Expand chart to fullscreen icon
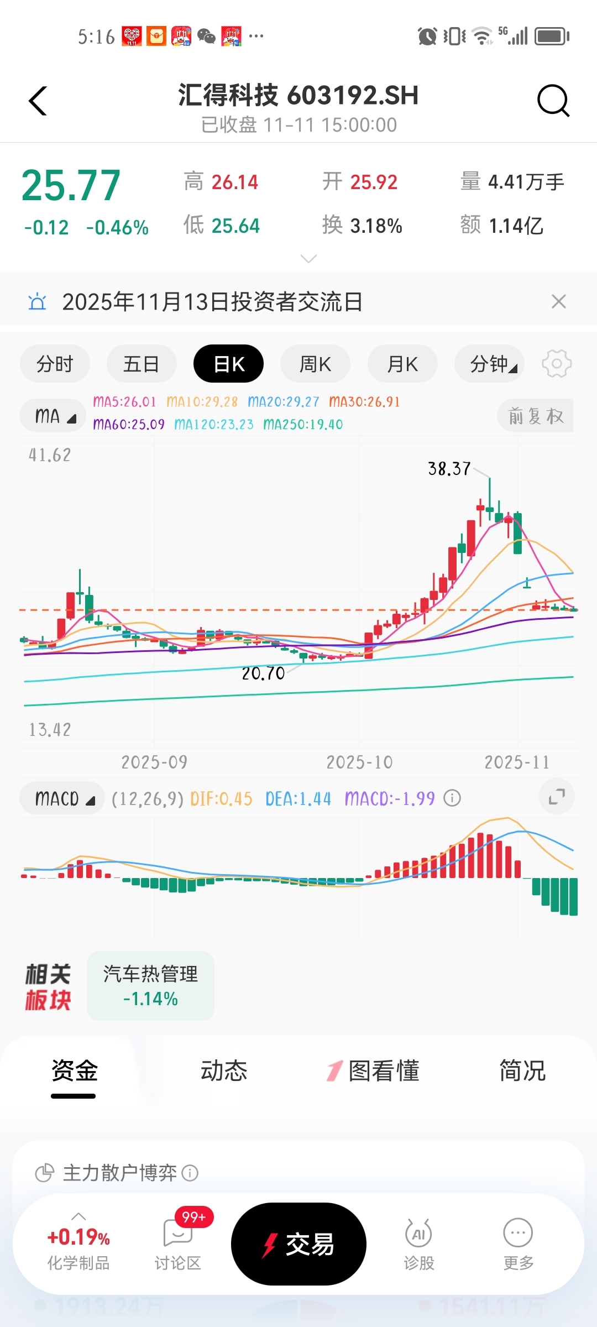 coord(557,797)
